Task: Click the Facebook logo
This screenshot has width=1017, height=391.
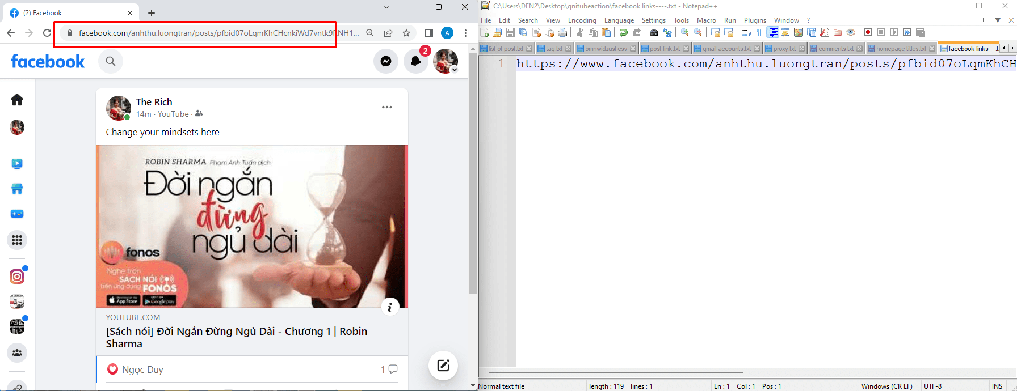Action: coord(48,61)
